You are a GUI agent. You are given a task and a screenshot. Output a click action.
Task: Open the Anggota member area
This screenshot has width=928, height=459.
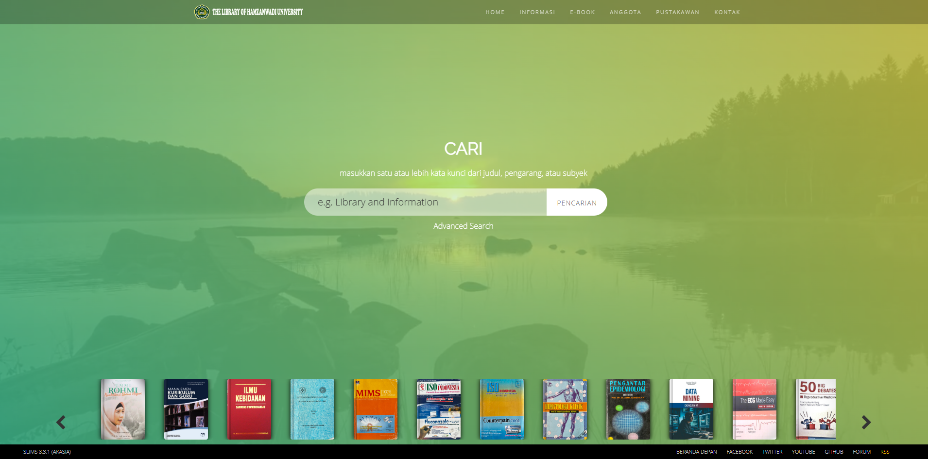[x=625, y=12]
